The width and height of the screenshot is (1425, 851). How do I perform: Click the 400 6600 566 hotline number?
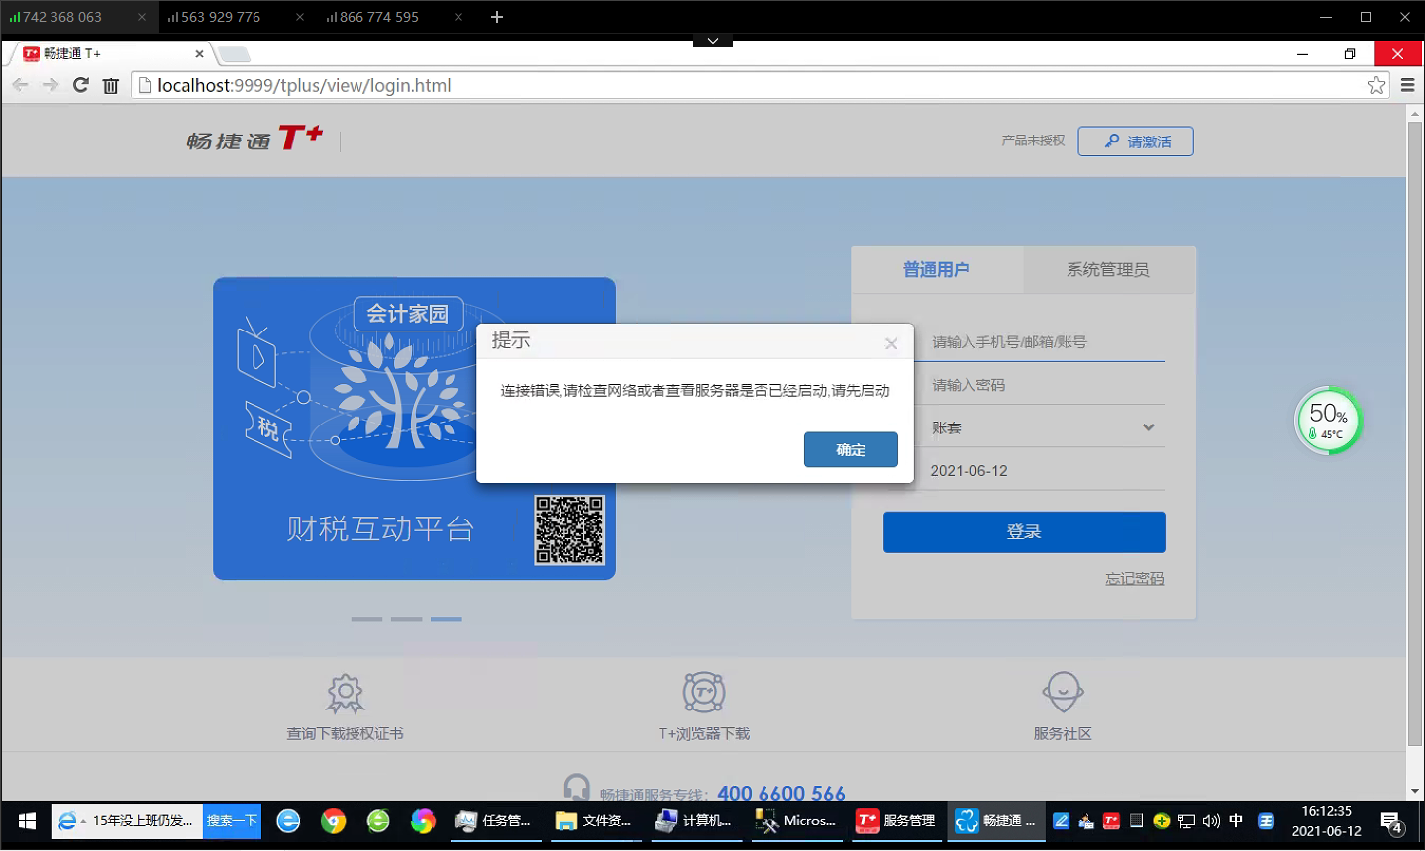(781, 793)
